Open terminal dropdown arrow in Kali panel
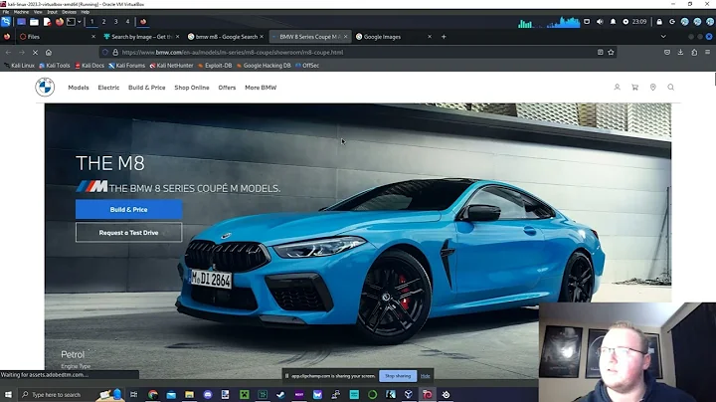Viewport: 716px width, 402px height. click(x=79, y=22)
